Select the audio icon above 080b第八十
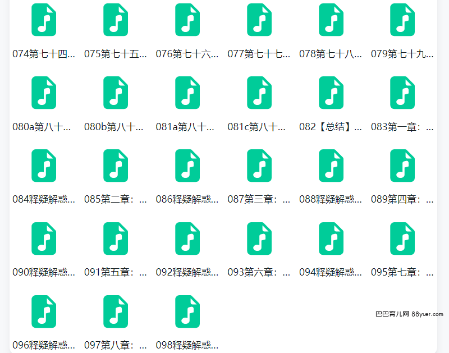449x353 pixels. pyautogui.click(x=116, y=93)
